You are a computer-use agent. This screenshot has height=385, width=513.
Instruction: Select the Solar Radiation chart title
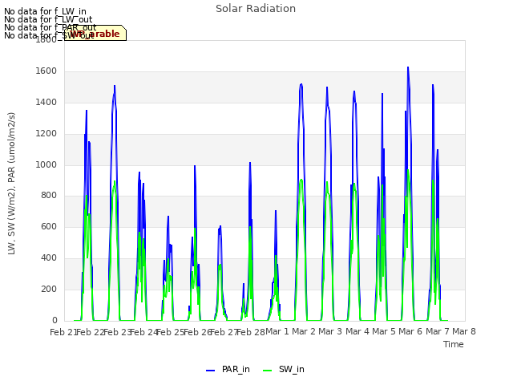point(256,9)
